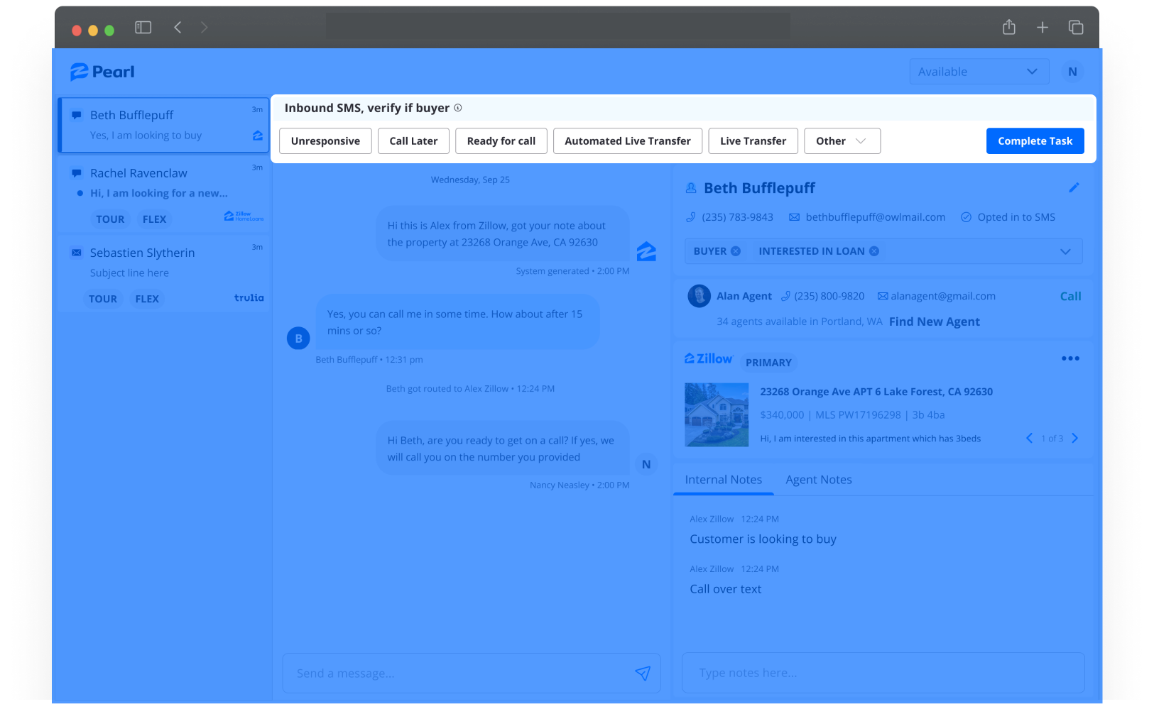Click person icon beside Beth Bufflepuff name

[691, 188]
